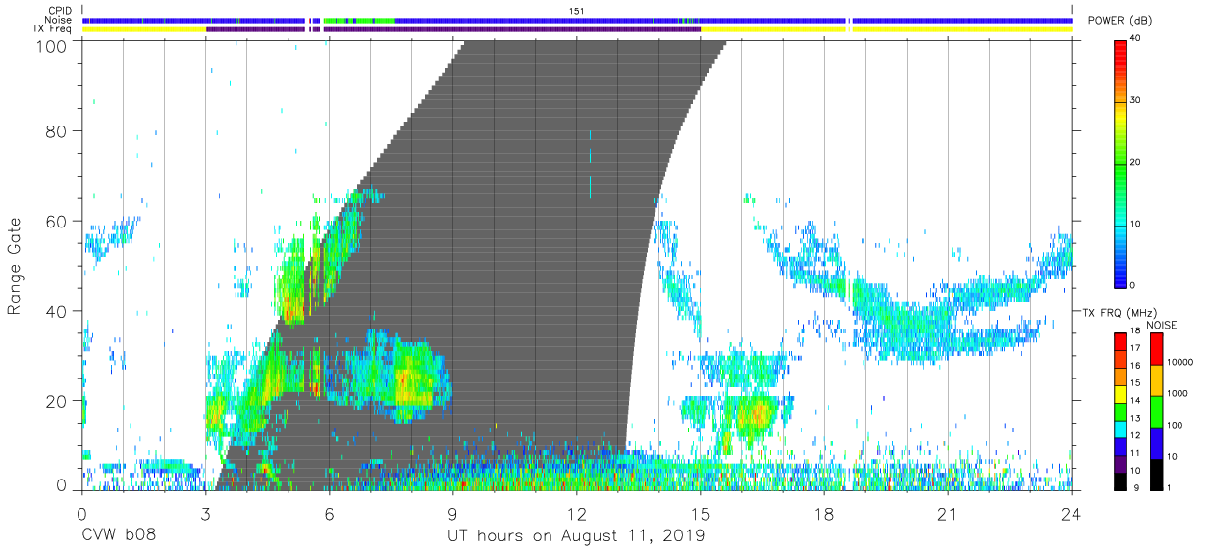
Task: Click the UT hour 21 tick label
Action: coord(947,513)
